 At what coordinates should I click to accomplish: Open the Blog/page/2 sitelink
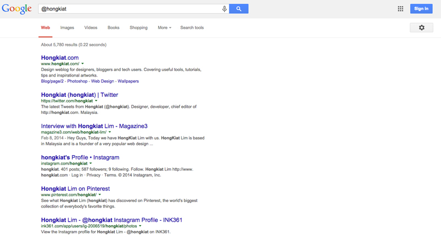click(x=52, y=81)
